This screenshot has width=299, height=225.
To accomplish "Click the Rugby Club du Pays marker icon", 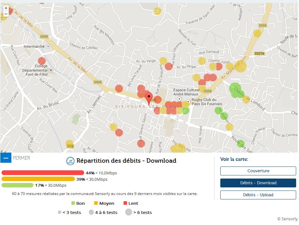I will pos(188,101).
